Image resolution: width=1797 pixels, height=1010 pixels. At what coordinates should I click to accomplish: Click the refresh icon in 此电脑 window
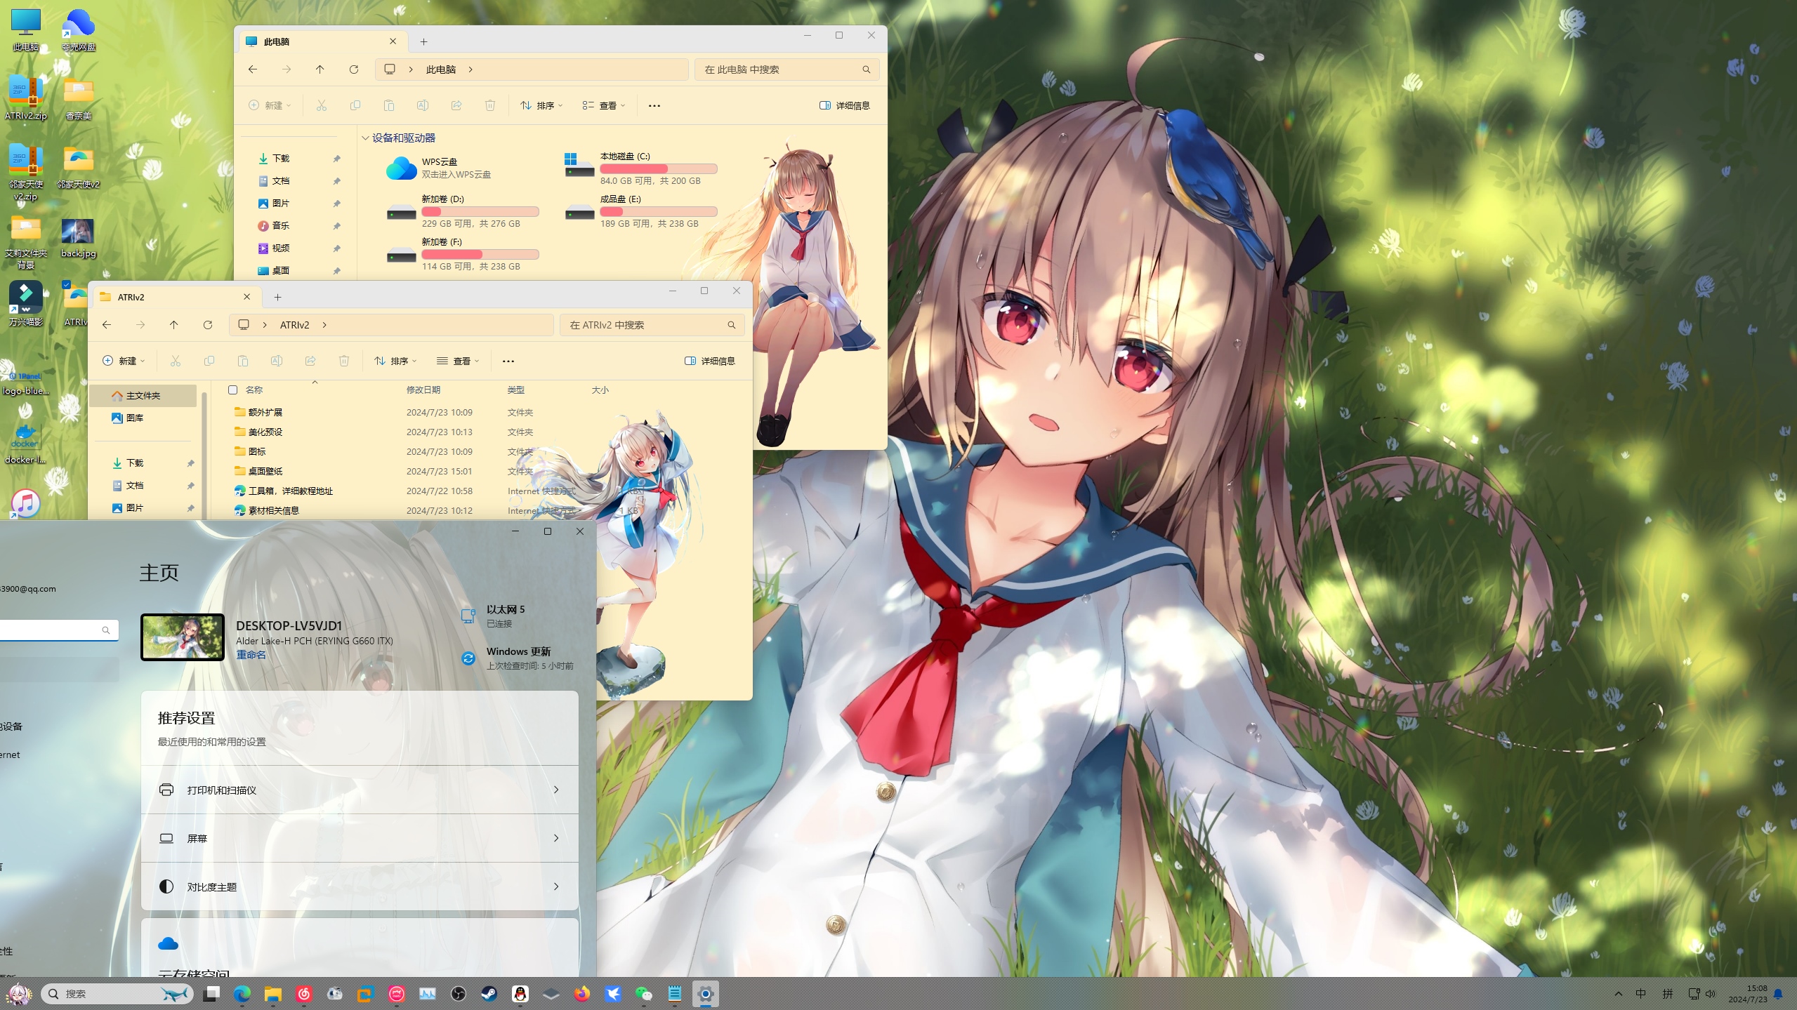tap(354, 69)
